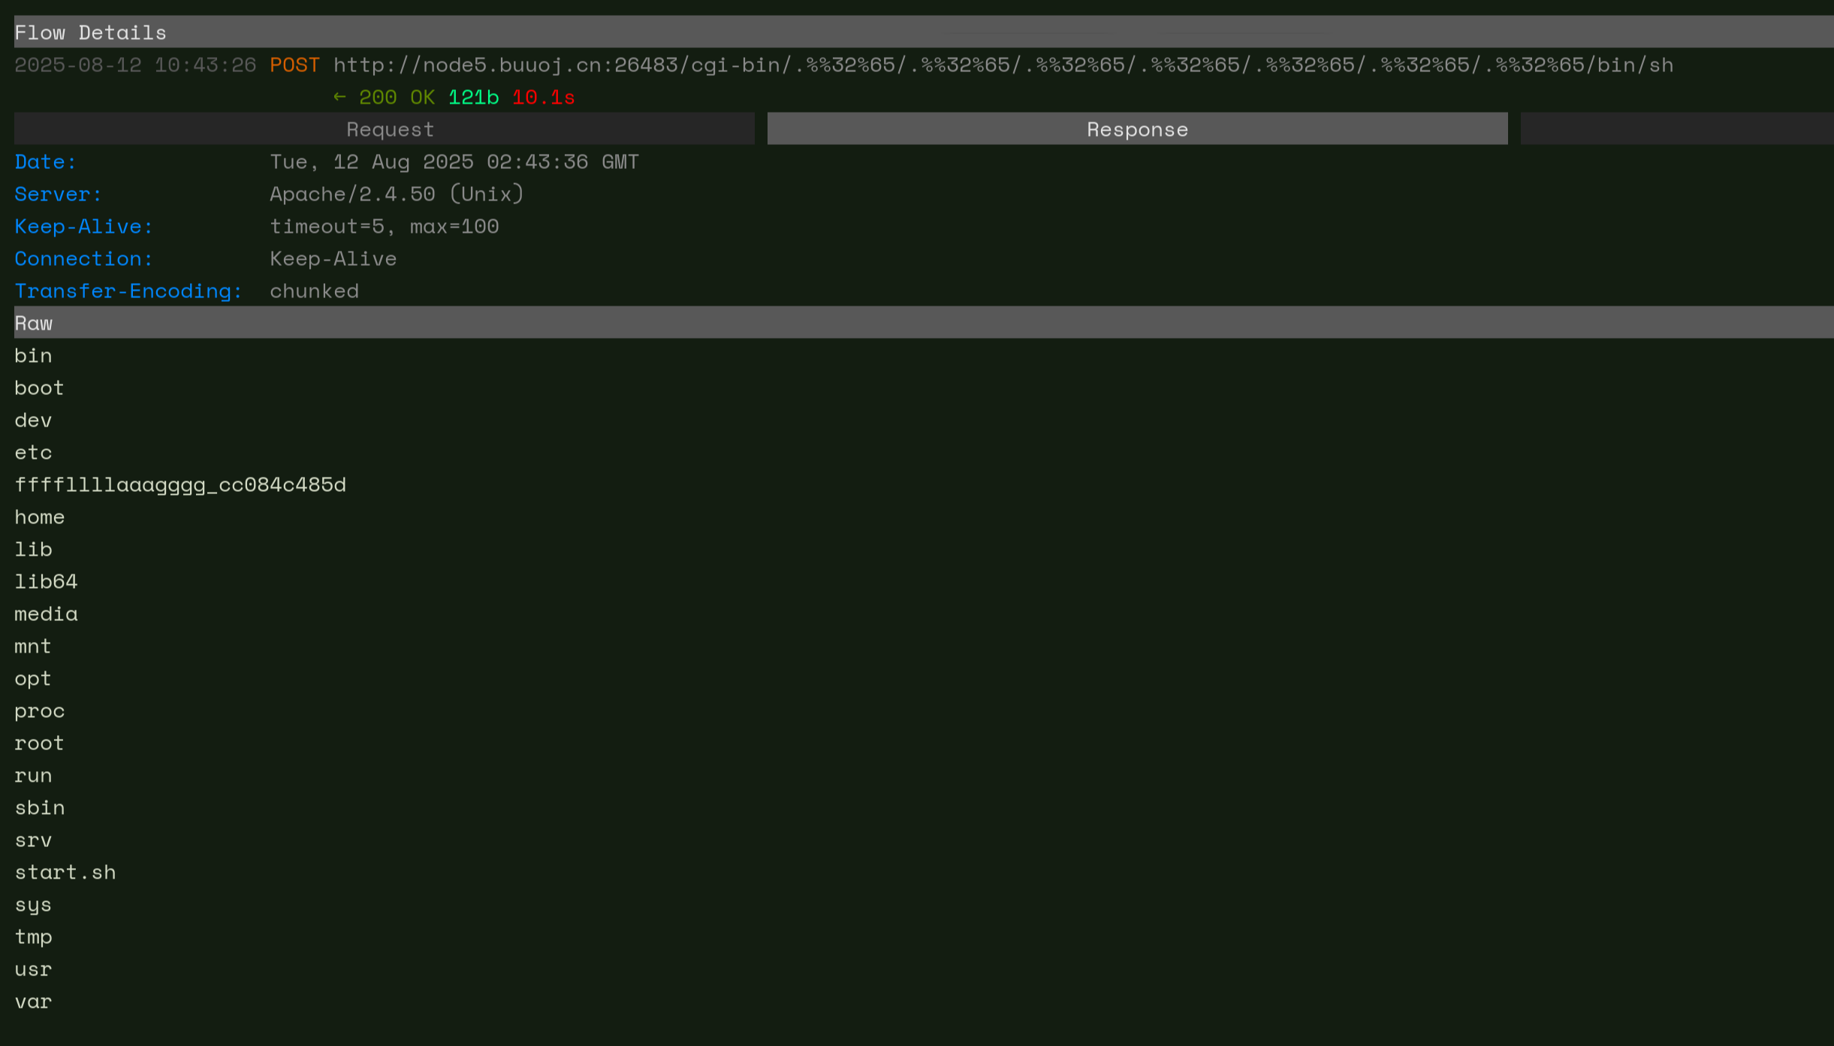
Task: Open the blank third tab after Response
Action: tap(1677, 128)
